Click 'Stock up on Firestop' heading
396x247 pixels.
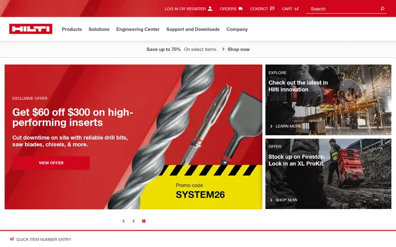pos(297,160)
